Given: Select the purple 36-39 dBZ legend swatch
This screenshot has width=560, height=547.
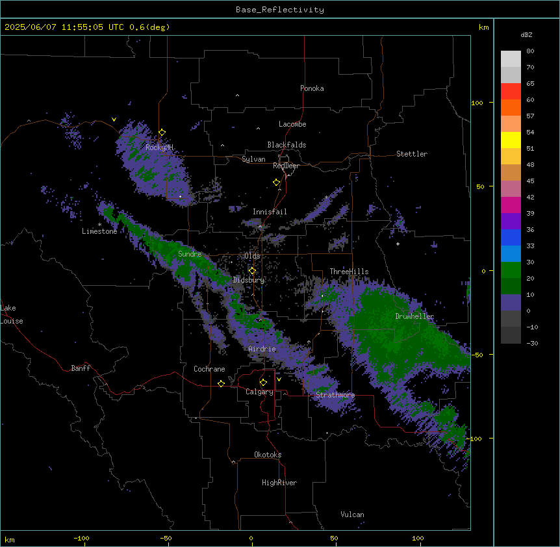Looking at the screenshot, I should coord(511,222).
